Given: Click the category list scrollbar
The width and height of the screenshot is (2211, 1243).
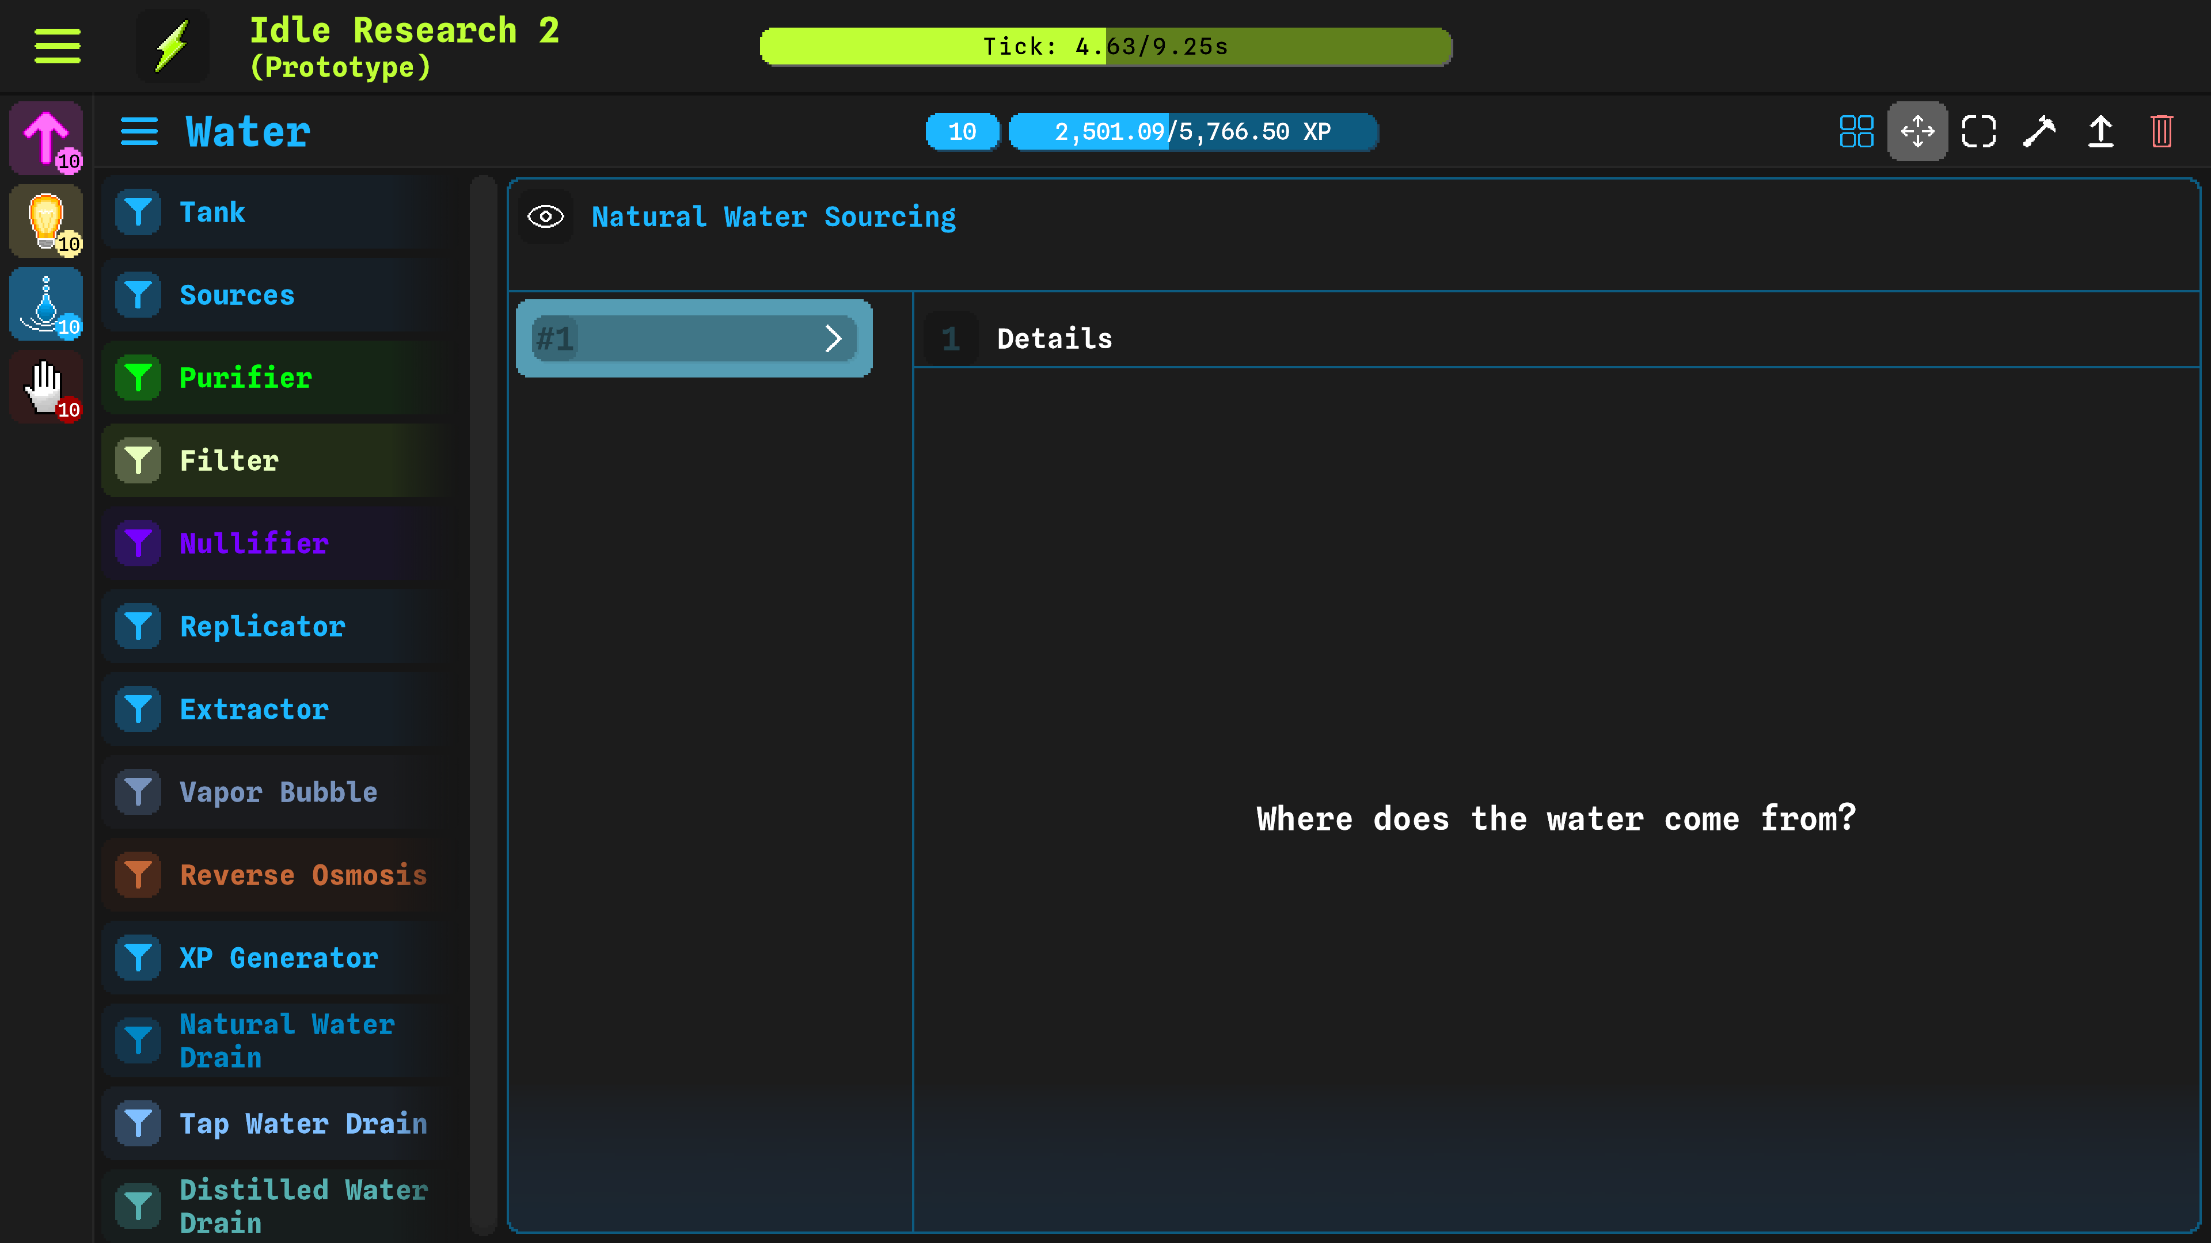Looking at the screenshot, I should [483, 705].
